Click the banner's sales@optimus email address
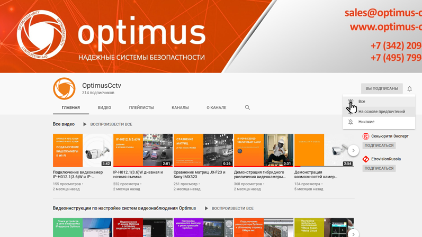Screen dimensions: 422x237 point(383,13)
